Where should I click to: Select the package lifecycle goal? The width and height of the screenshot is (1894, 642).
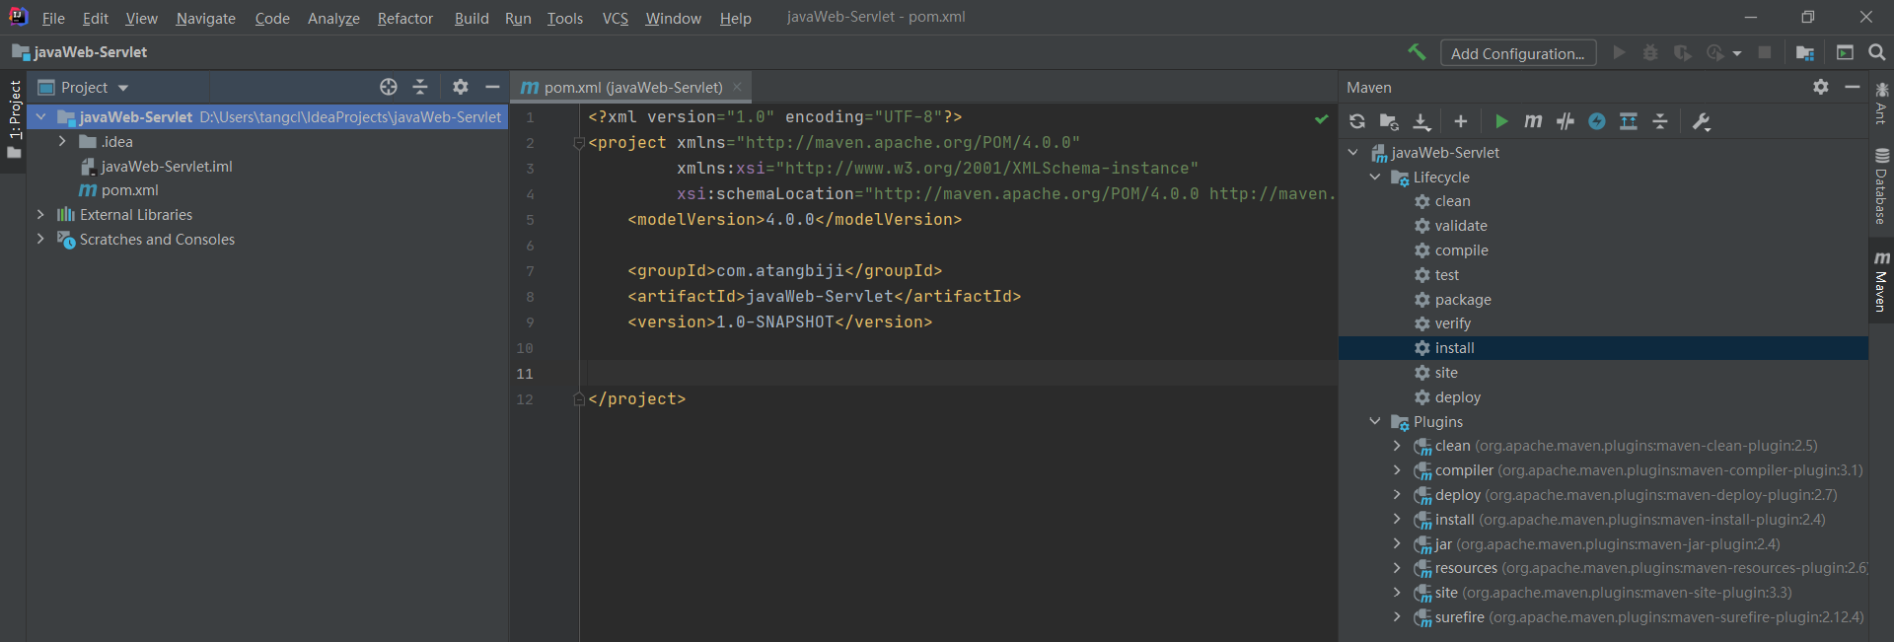pyautogui.click(x=1462, y=300)
